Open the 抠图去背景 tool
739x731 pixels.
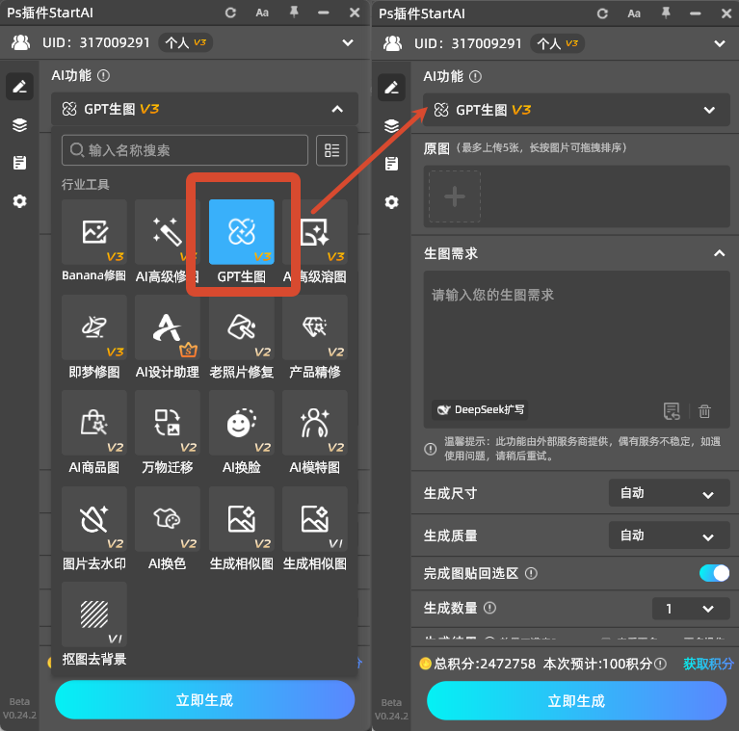click(94, 614)
